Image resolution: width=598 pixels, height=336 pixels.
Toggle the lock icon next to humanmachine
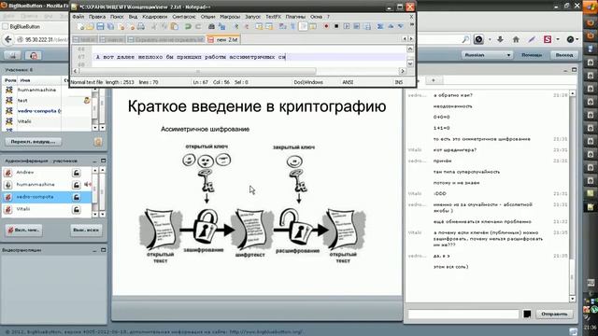77,185
